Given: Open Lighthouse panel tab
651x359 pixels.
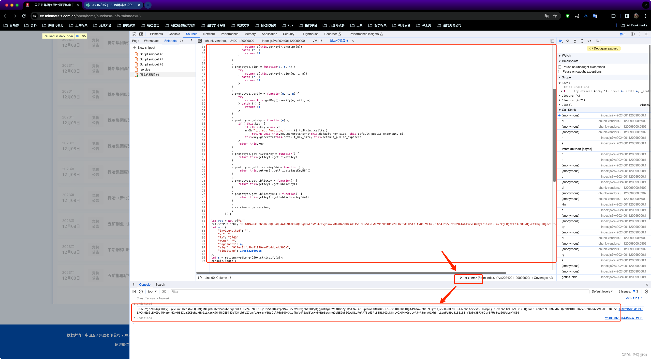Looking at the screenshot, I should pos(310,34).
